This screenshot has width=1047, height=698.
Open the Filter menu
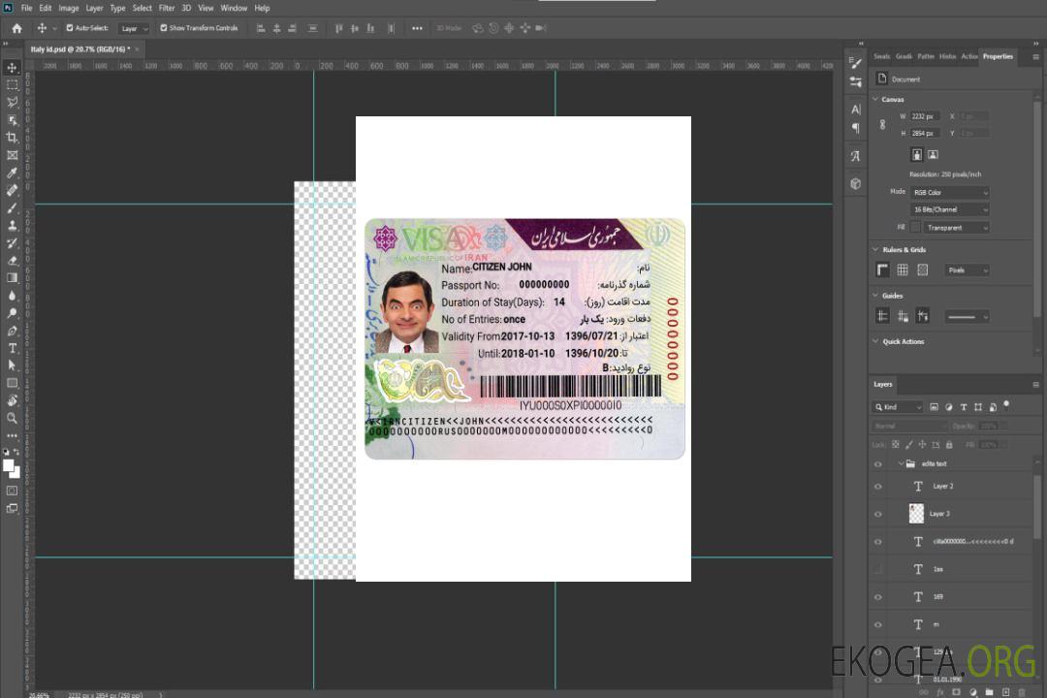click(x=167, y=8)
